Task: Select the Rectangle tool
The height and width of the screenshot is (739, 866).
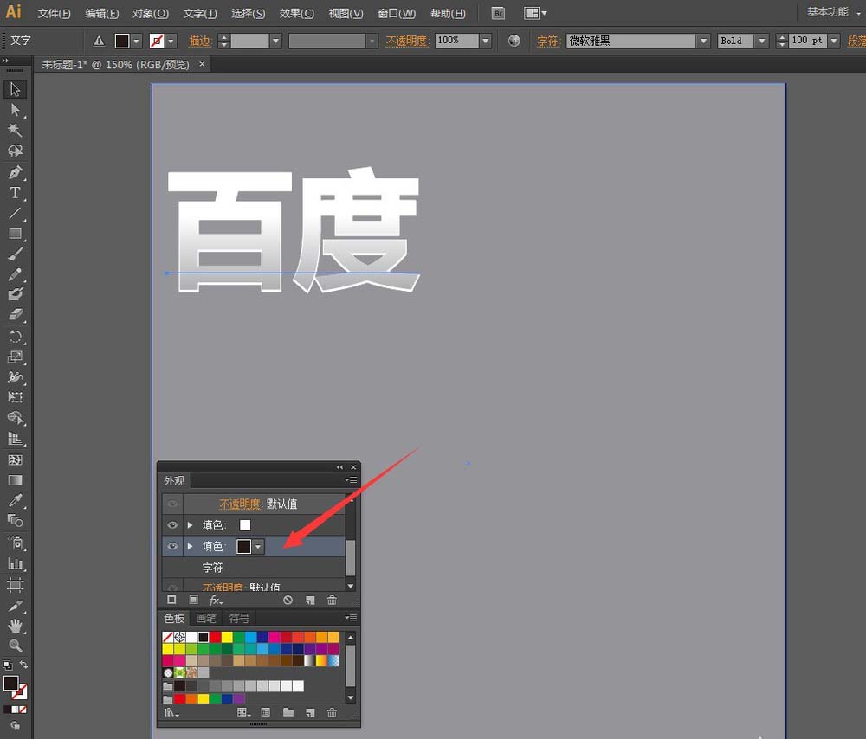Action: tap(15, 234)
